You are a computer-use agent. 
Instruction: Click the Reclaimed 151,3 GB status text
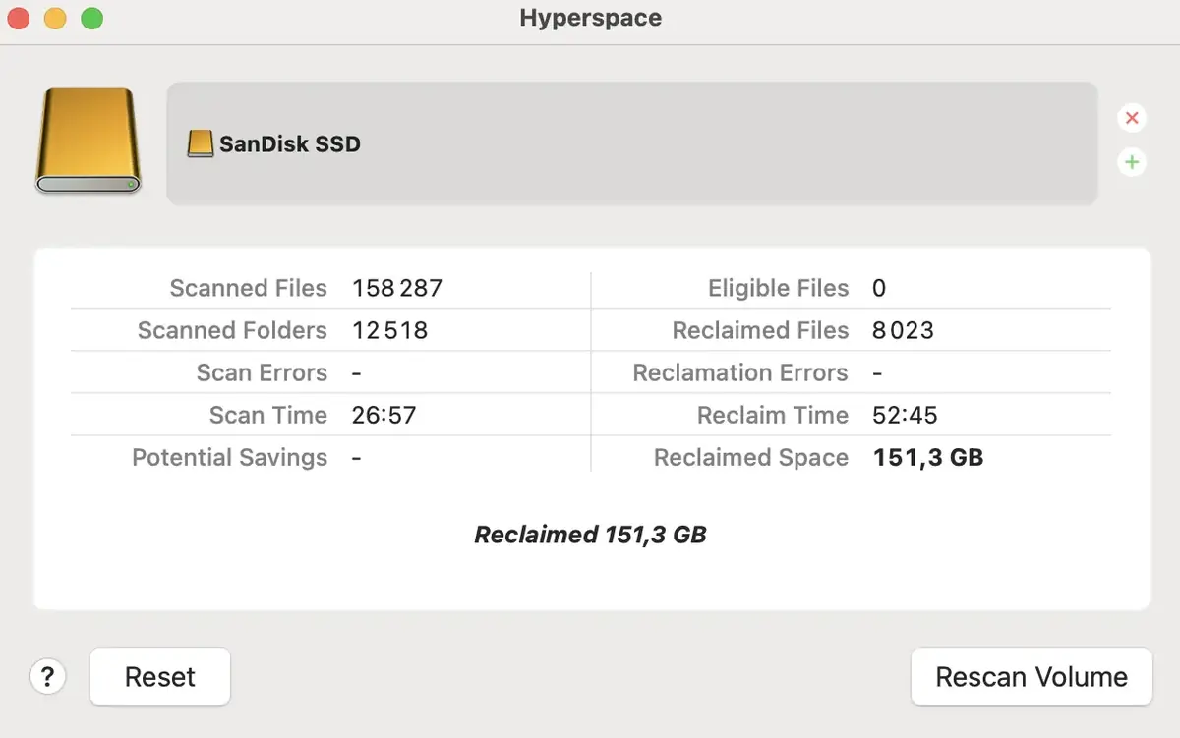coord(590,535)
